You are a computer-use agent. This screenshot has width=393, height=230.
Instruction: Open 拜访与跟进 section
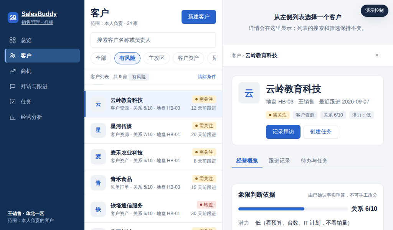click(42, 86)
